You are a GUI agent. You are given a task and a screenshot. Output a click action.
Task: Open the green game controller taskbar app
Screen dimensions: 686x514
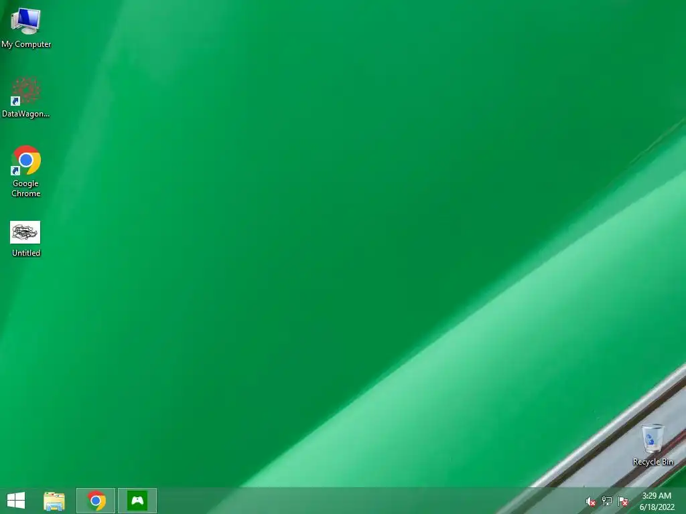point(137,501)
